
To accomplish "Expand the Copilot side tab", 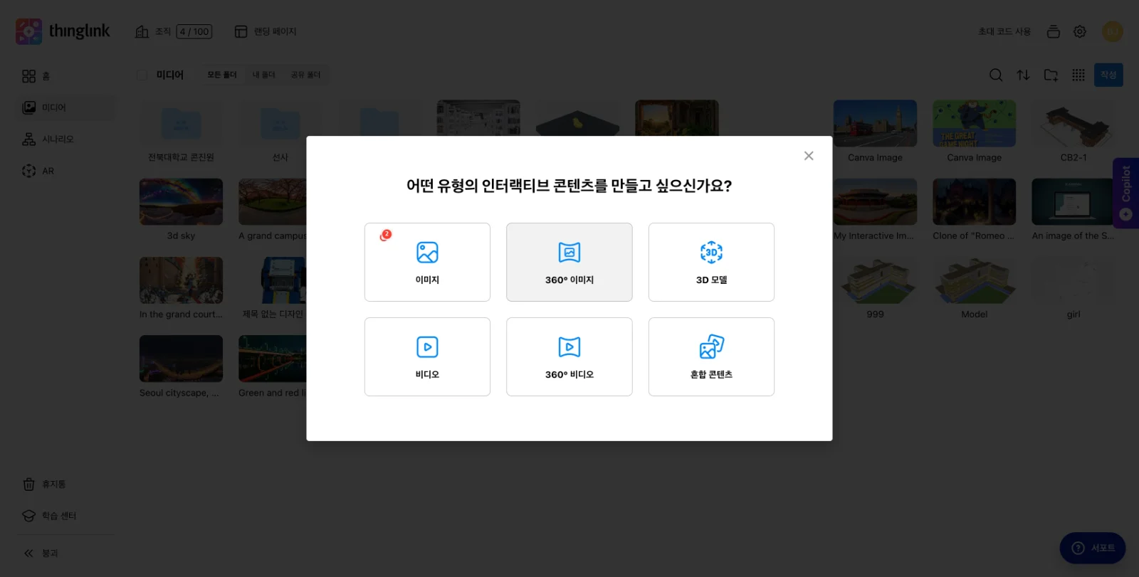I will (1125, 193).
